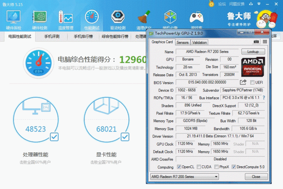Screen dimensions: 283x189
Task: Open the GPU selection dropdown at bottom
Action: [185, 177]
